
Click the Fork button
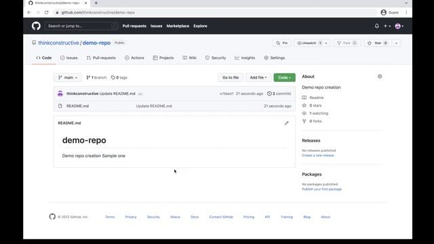[x=347, y=43]
